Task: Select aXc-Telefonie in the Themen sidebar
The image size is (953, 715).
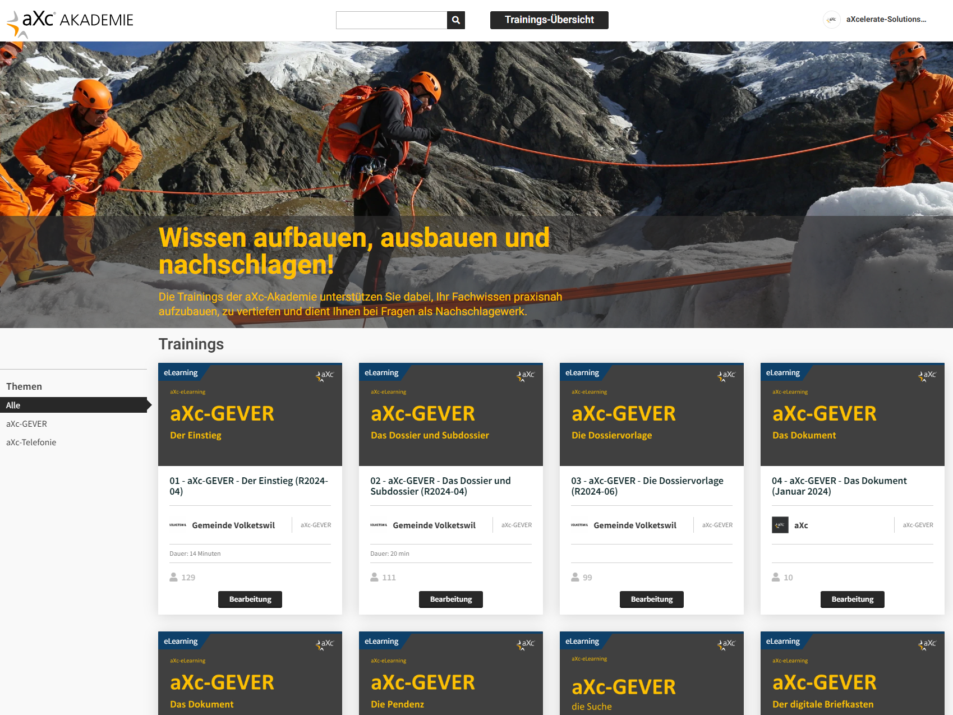Action: (x=31, y=442)
